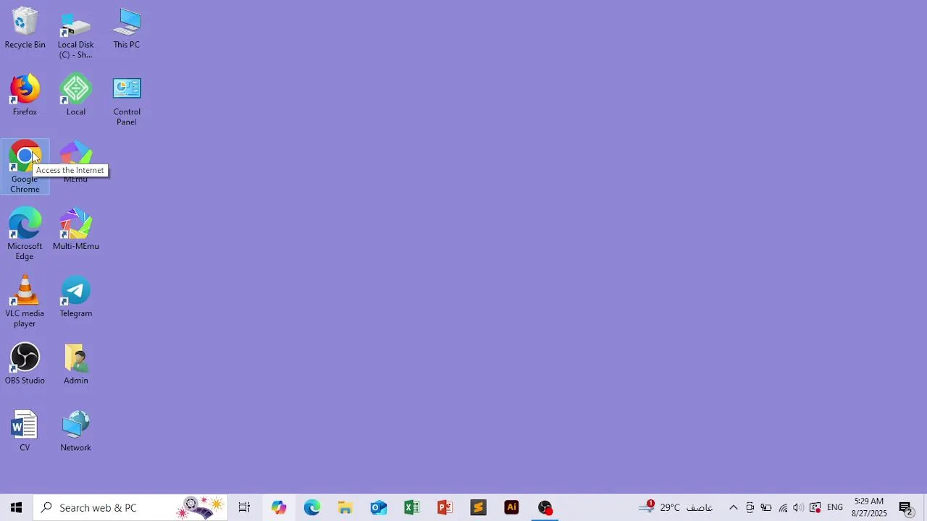Select the MEmu desktop shortcut

point(75,162)
